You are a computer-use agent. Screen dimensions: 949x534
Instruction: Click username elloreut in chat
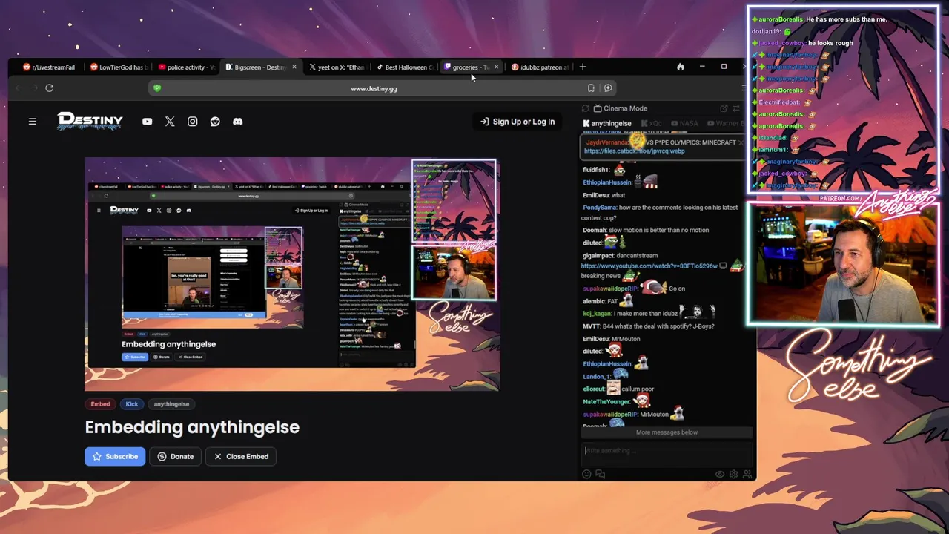594,389
